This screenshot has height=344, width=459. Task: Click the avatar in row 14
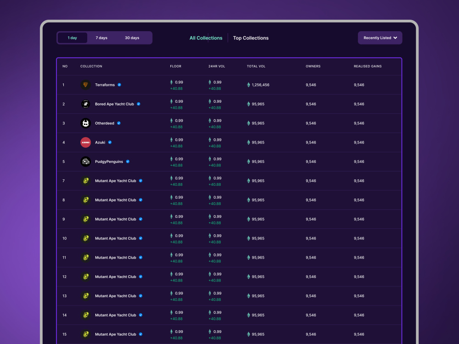(x=85, y=315)
